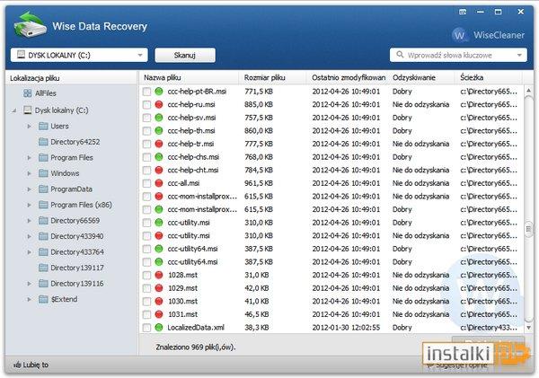Click green status dot of ccc-help-chs.msi

pos(158,157)
